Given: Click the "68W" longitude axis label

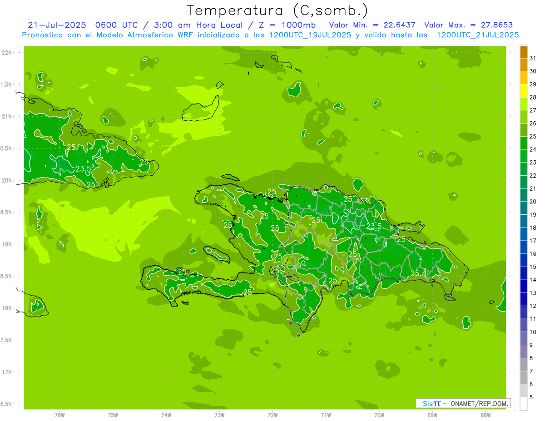Looking at the screenshot, I should point(486,415).
